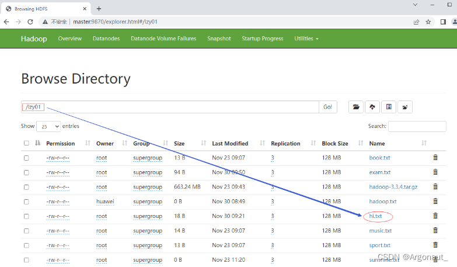Viewport: 457px width, 267px height.
Task: Click the browser address bar URL
Action: click(x=115, y=22)
